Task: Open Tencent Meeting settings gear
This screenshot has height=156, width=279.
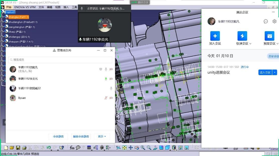Action: (274, 21)
